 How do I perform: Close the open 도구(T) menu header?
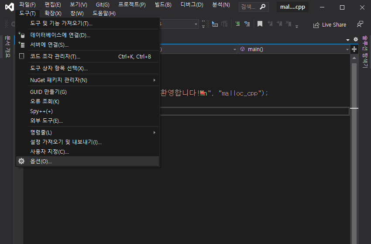(27, 13)
